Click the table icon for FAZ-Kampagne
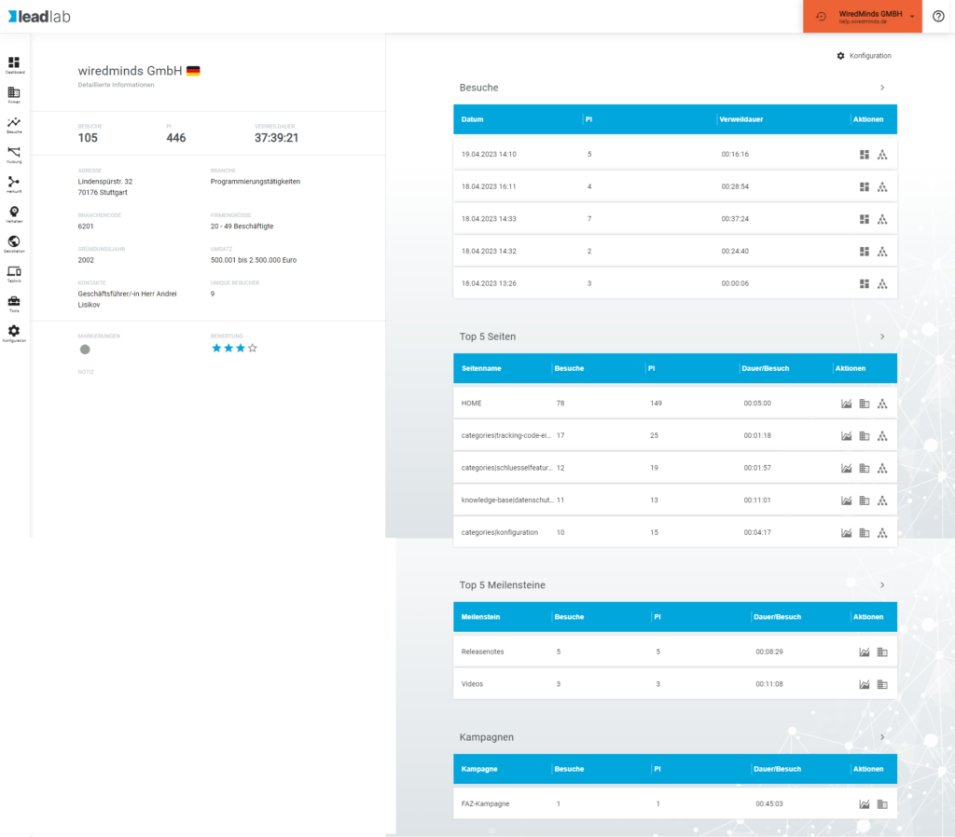The width and height of the screenshot is (955, 837). (882, 804)
